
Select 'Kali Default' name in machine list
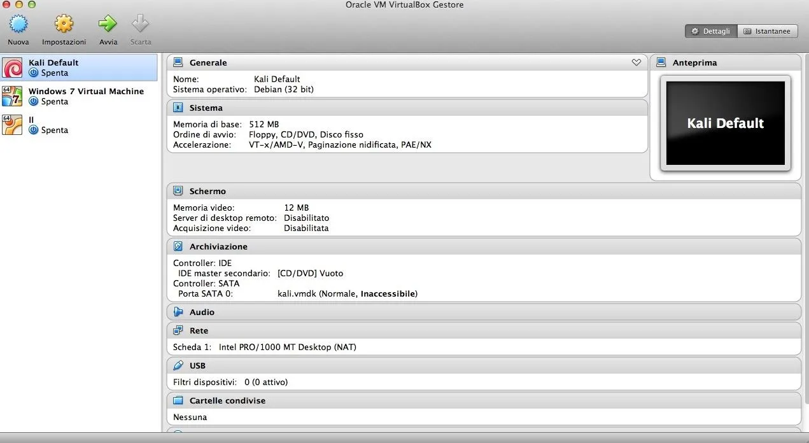point(53,62)
